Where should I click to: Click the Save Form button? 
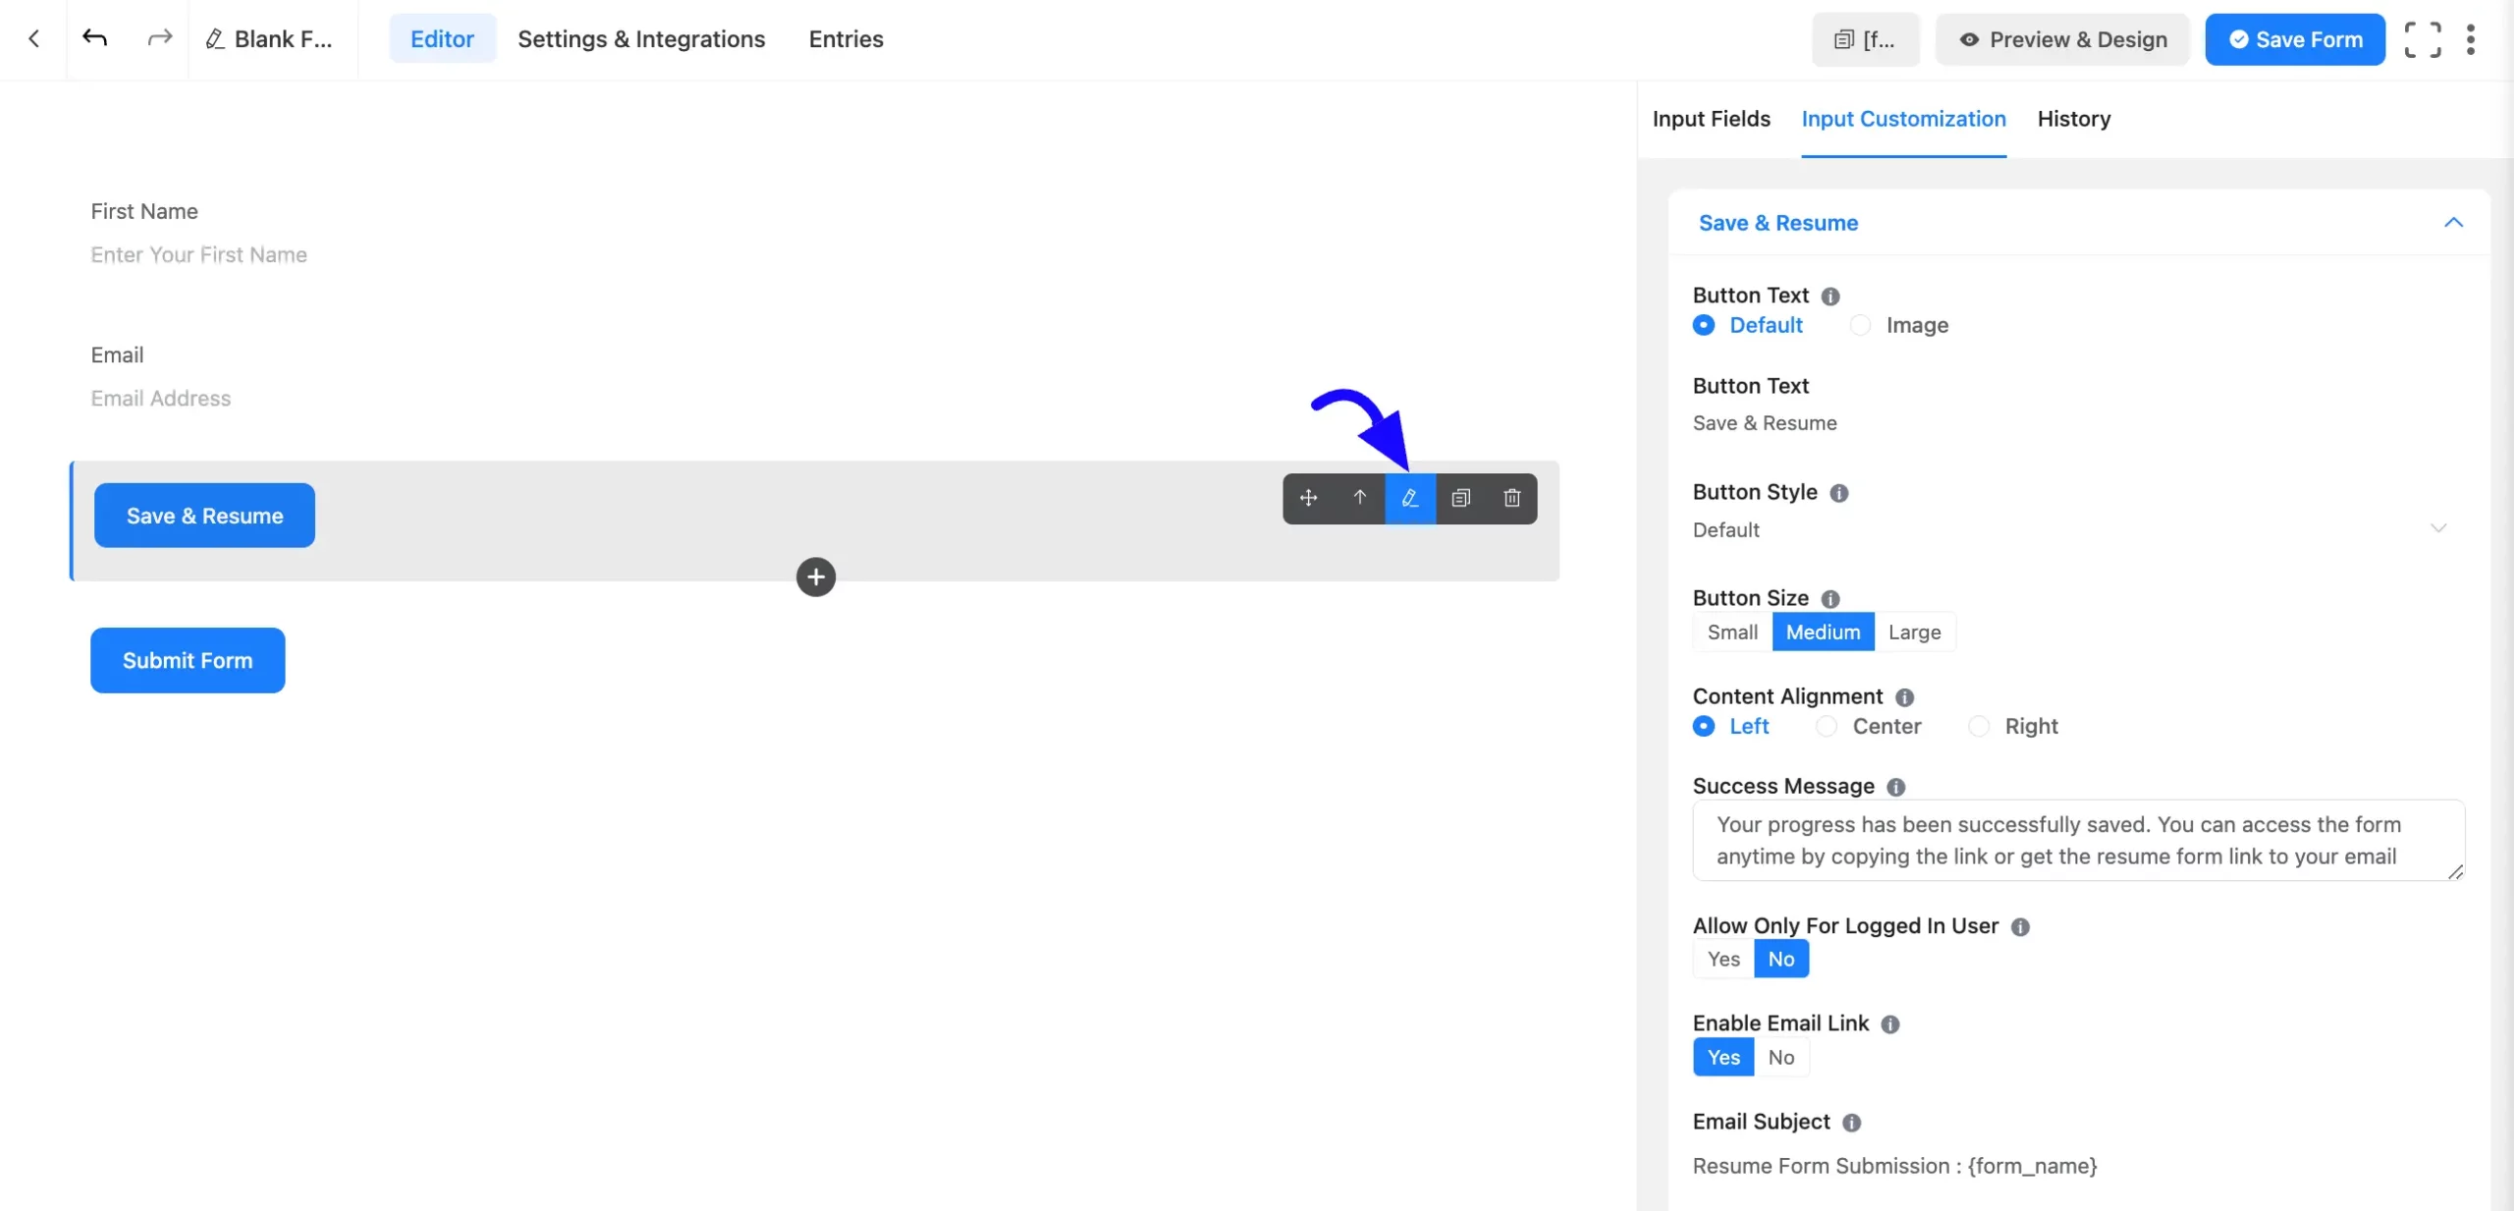tap(2295, 39)
